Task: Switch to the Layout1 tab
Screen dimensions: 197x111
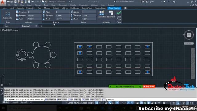Action: point(14,102)
